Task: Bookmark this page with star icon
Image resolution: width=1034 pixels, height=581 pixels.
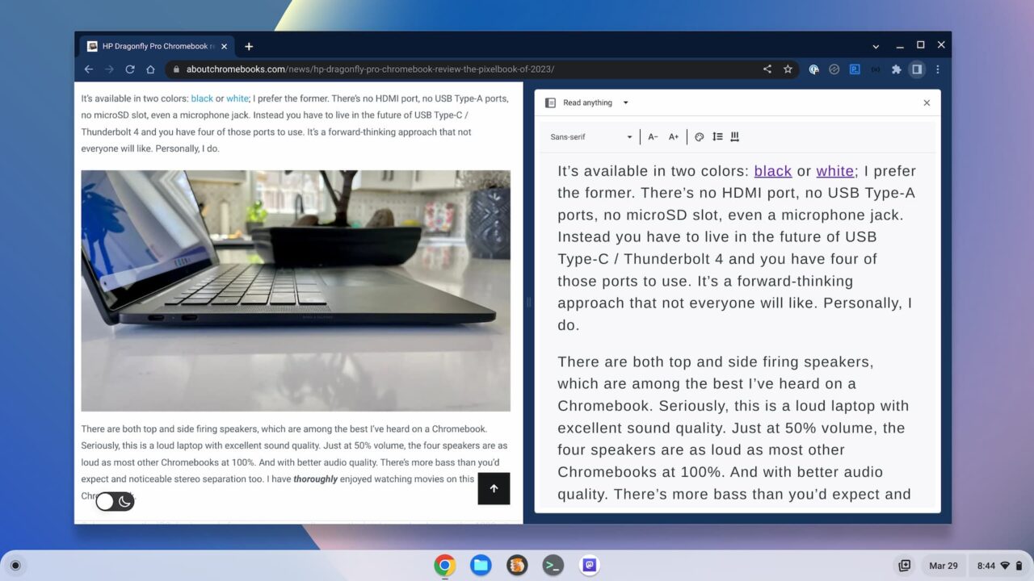Action: coord(788,69)
